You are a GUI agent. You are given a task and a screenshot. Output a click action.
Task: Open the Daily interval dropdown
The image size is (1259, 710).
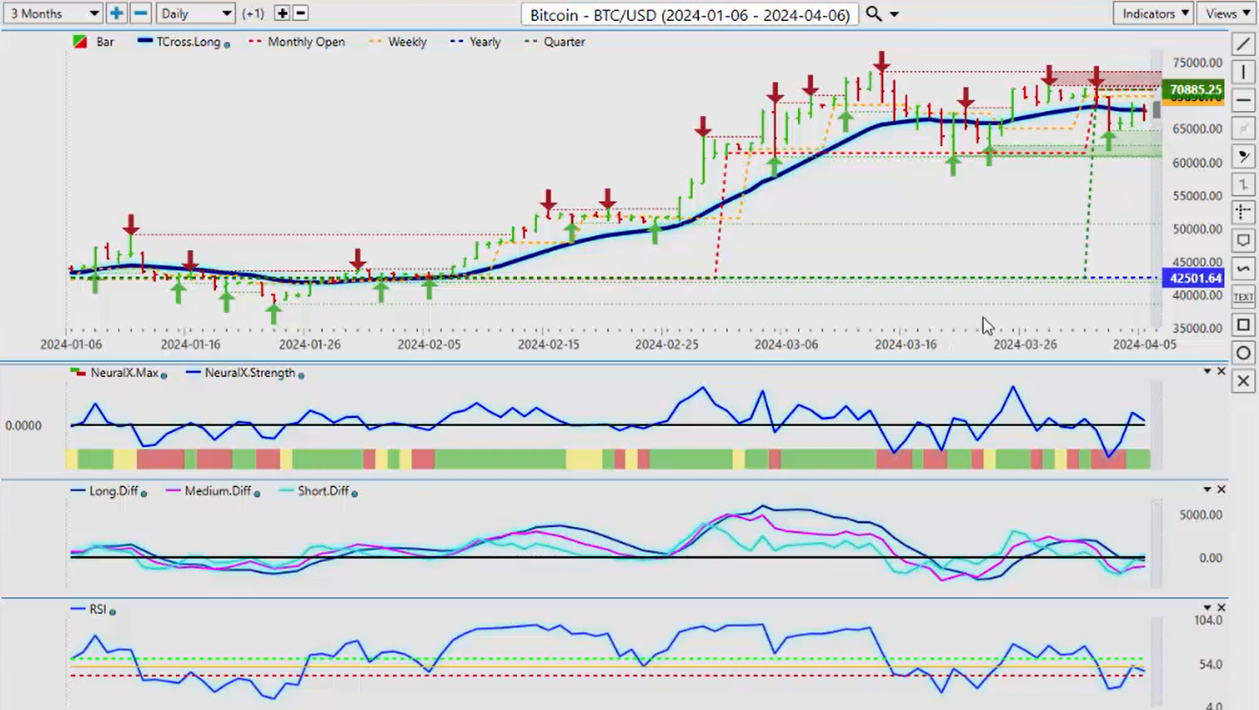tap(197, 13)
